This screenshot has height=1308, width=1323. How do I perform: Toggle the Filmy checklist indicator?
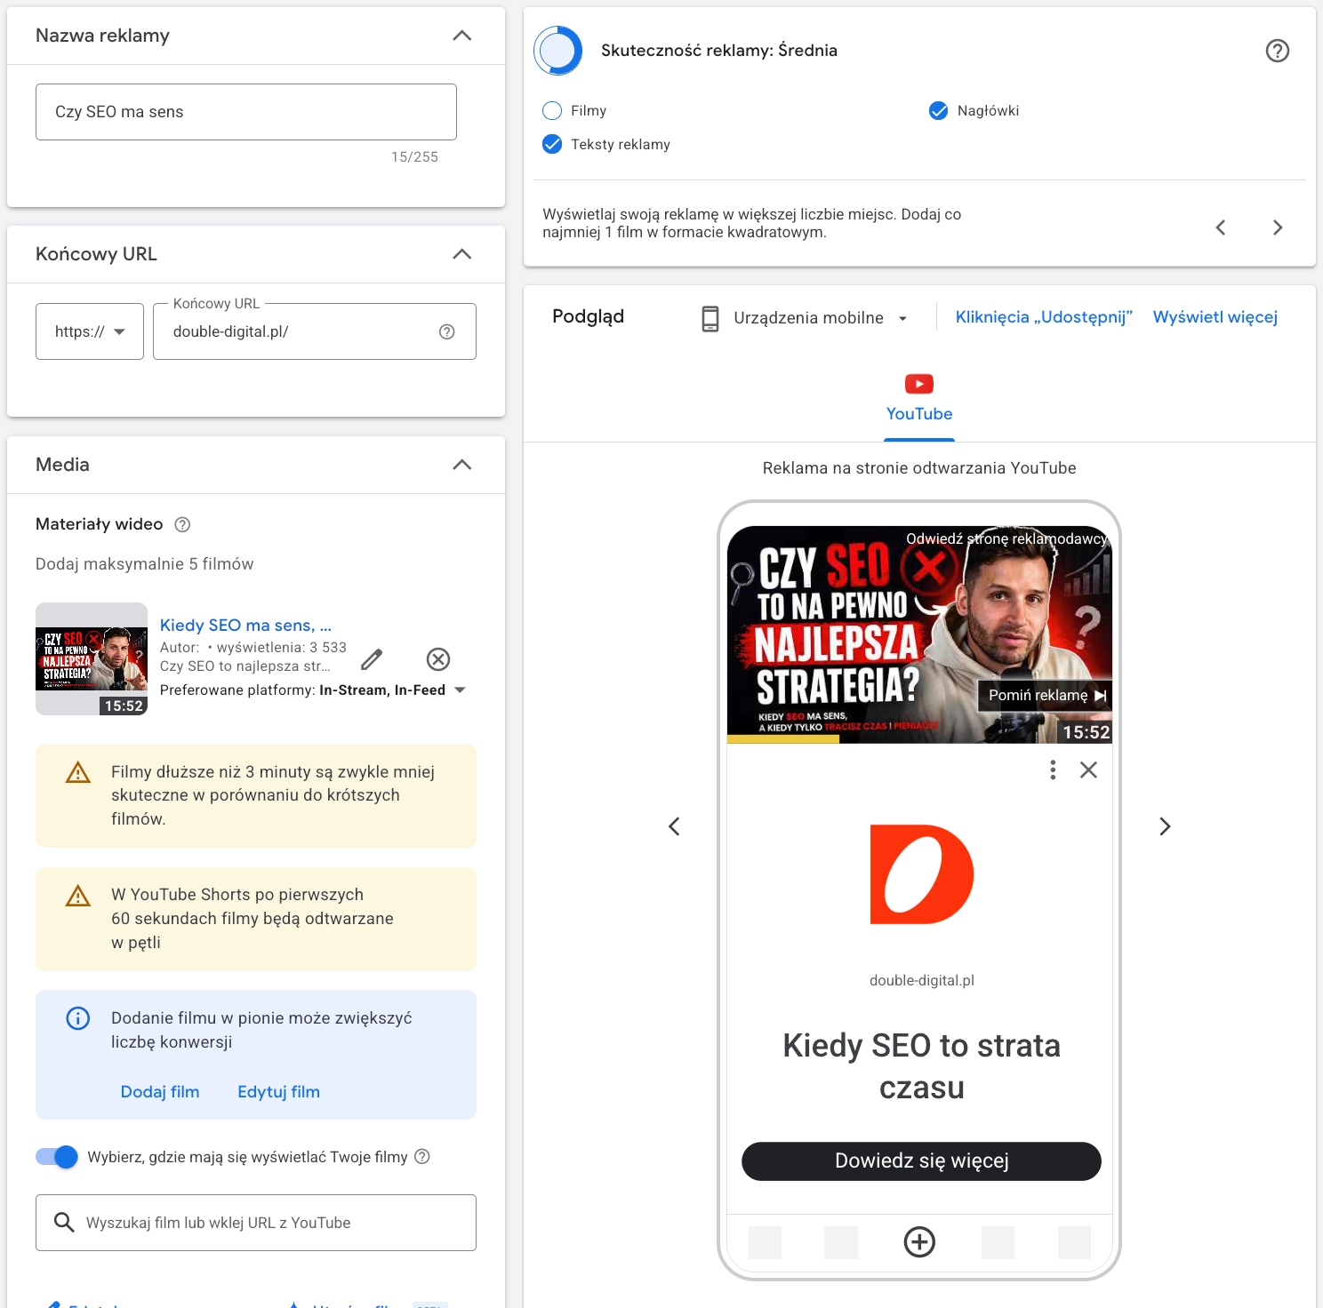coord(552,110)
